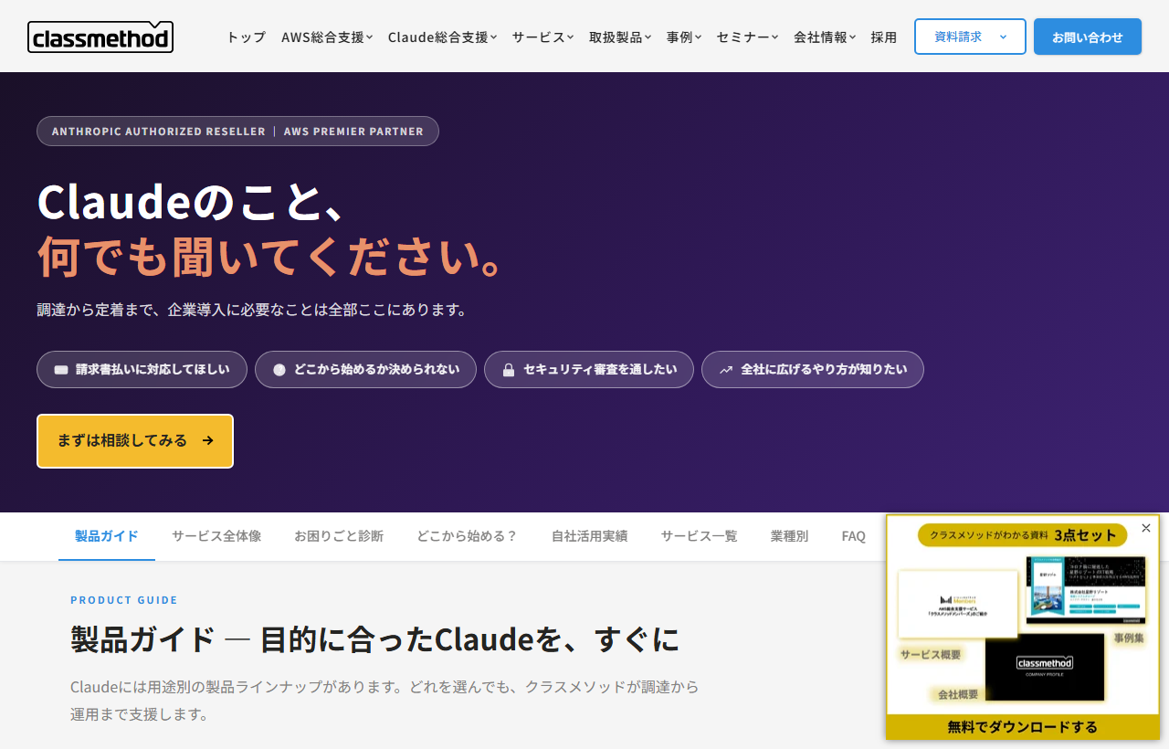This screenshot has width=1169, height=749.
Task: Open the 資料請求 dropdown button
Action: point(970,37)
